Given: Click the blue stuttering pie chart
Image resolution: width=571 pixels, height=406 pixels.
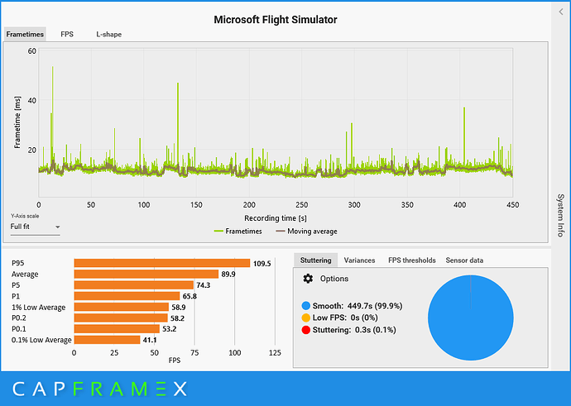Looking at the screenshot, I should (x=471, y=318).
